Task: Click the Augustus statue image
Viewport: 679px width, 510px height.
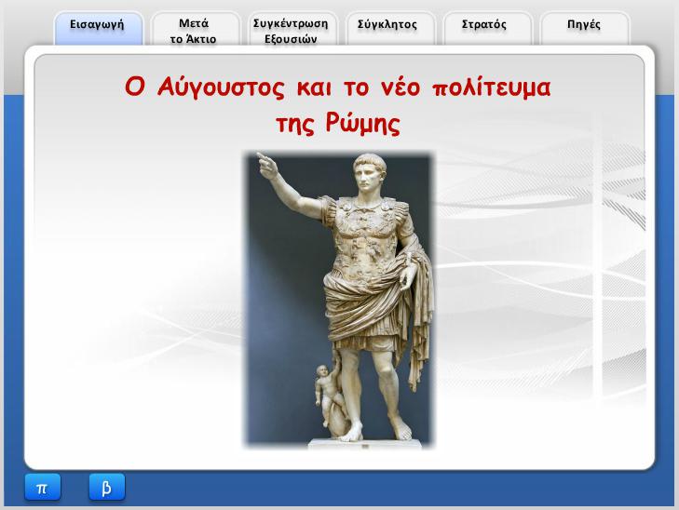Action: pos(339,299)
